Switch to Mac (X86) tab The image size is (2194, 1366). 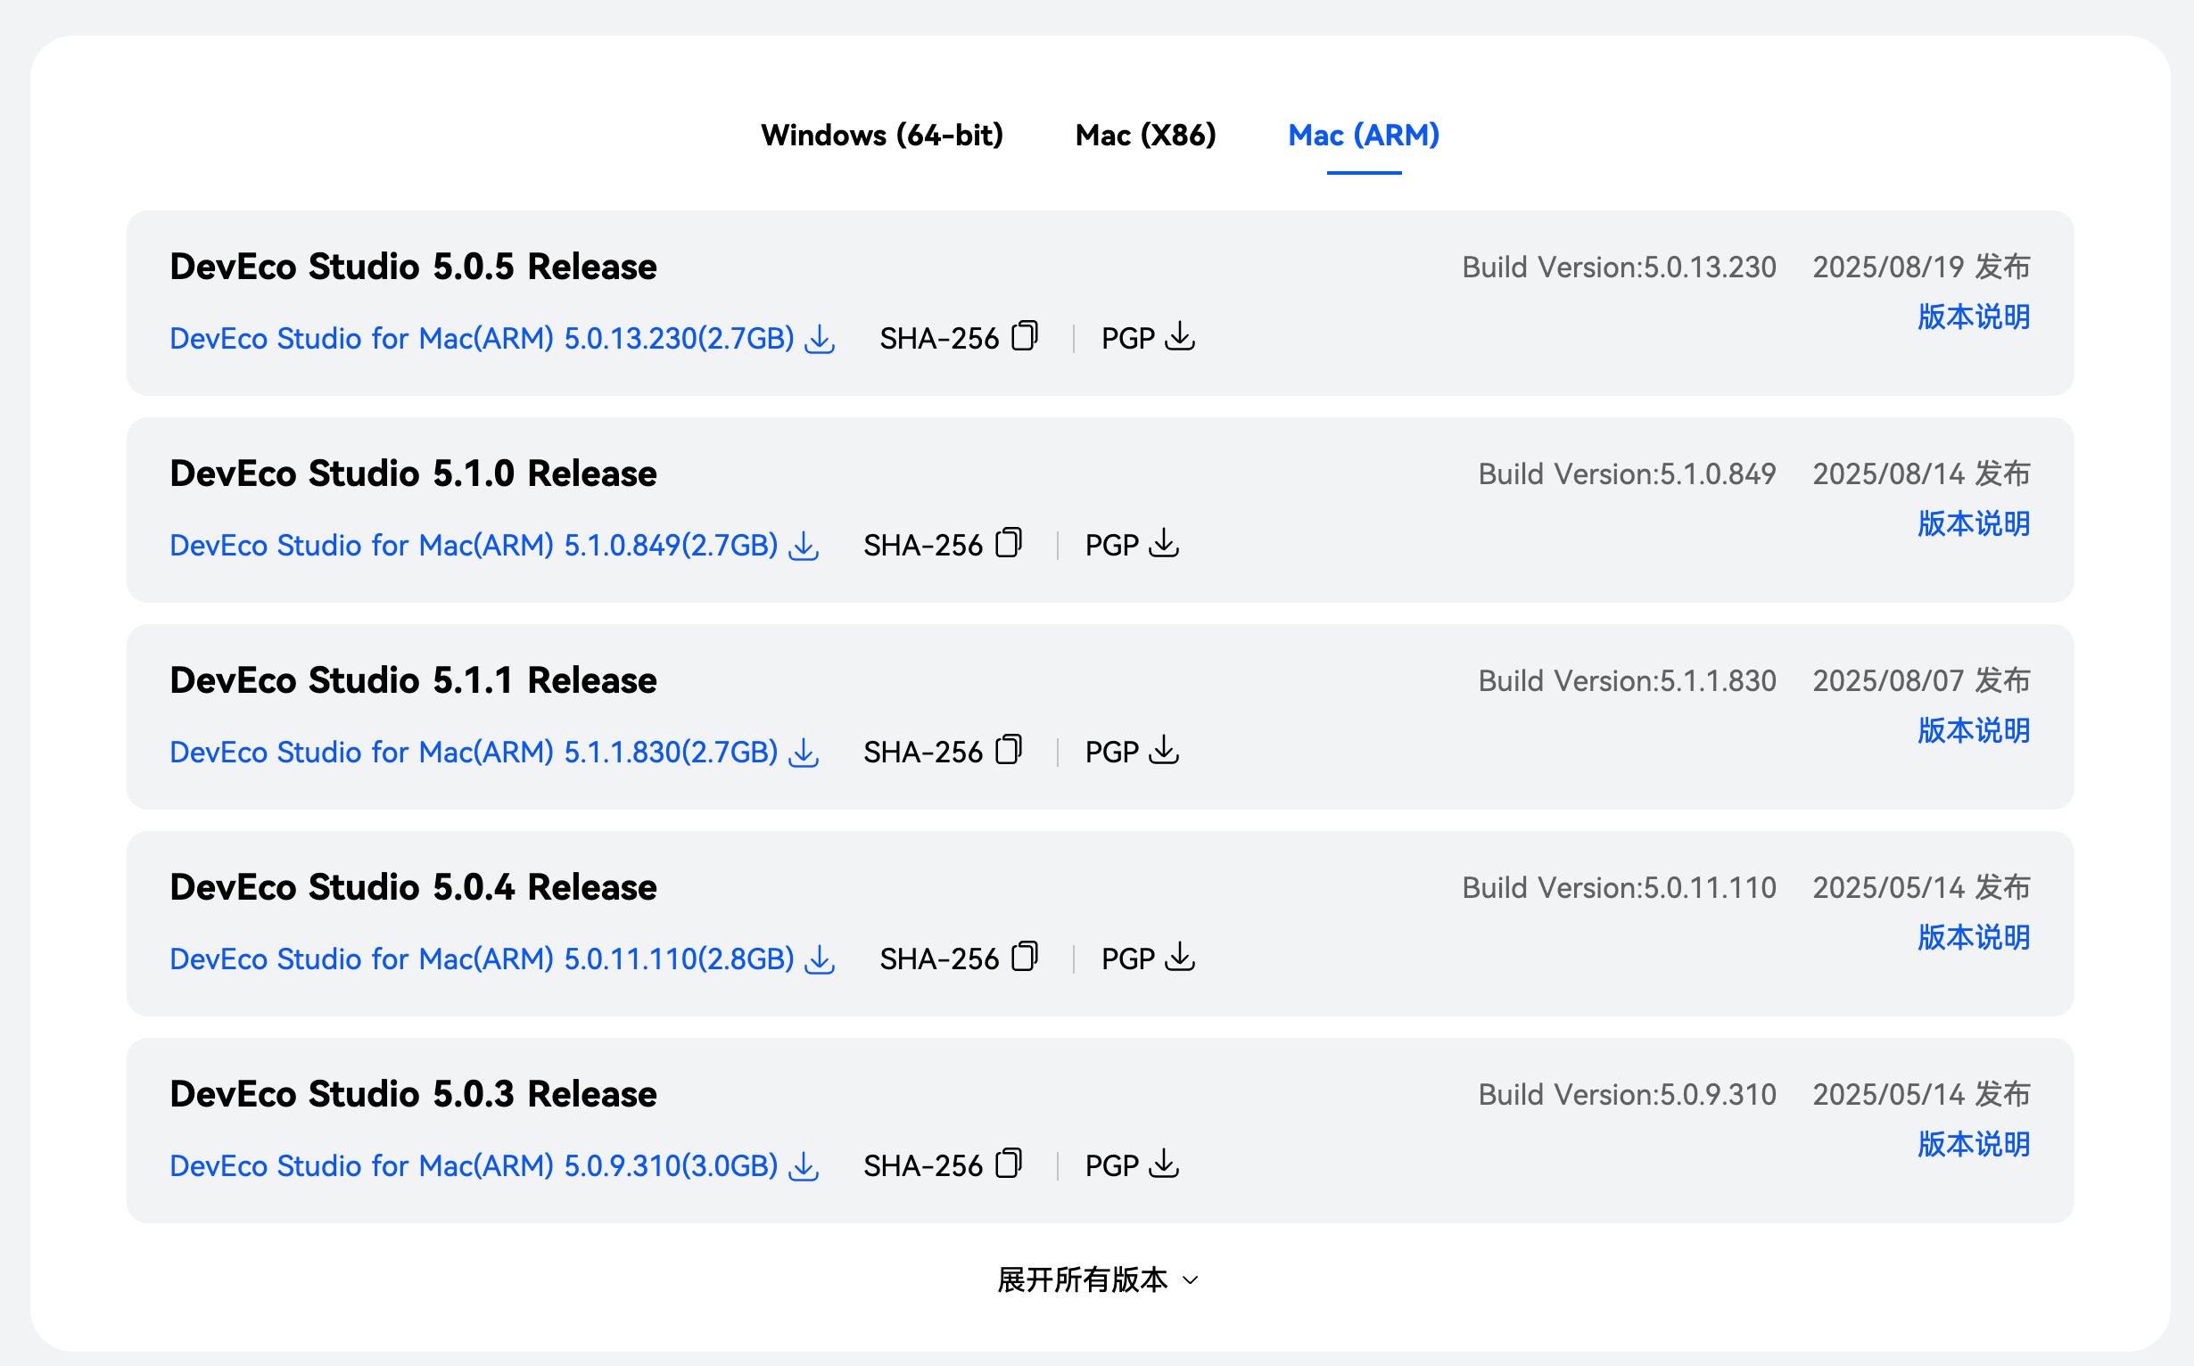pos(1145,136)
